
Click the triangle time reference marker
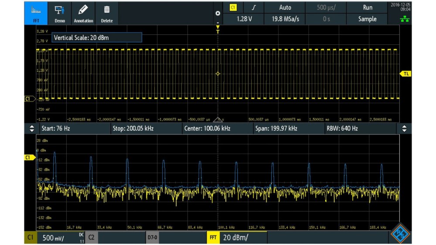click(218, 120)
